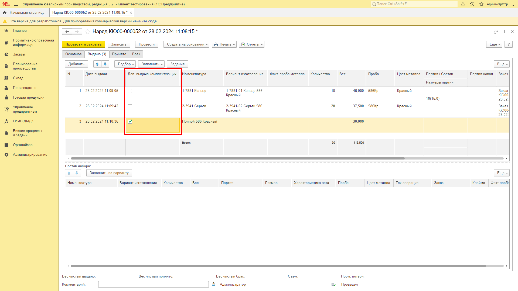Open Нормативно-справочная информация section

click(x=33, y=43)
